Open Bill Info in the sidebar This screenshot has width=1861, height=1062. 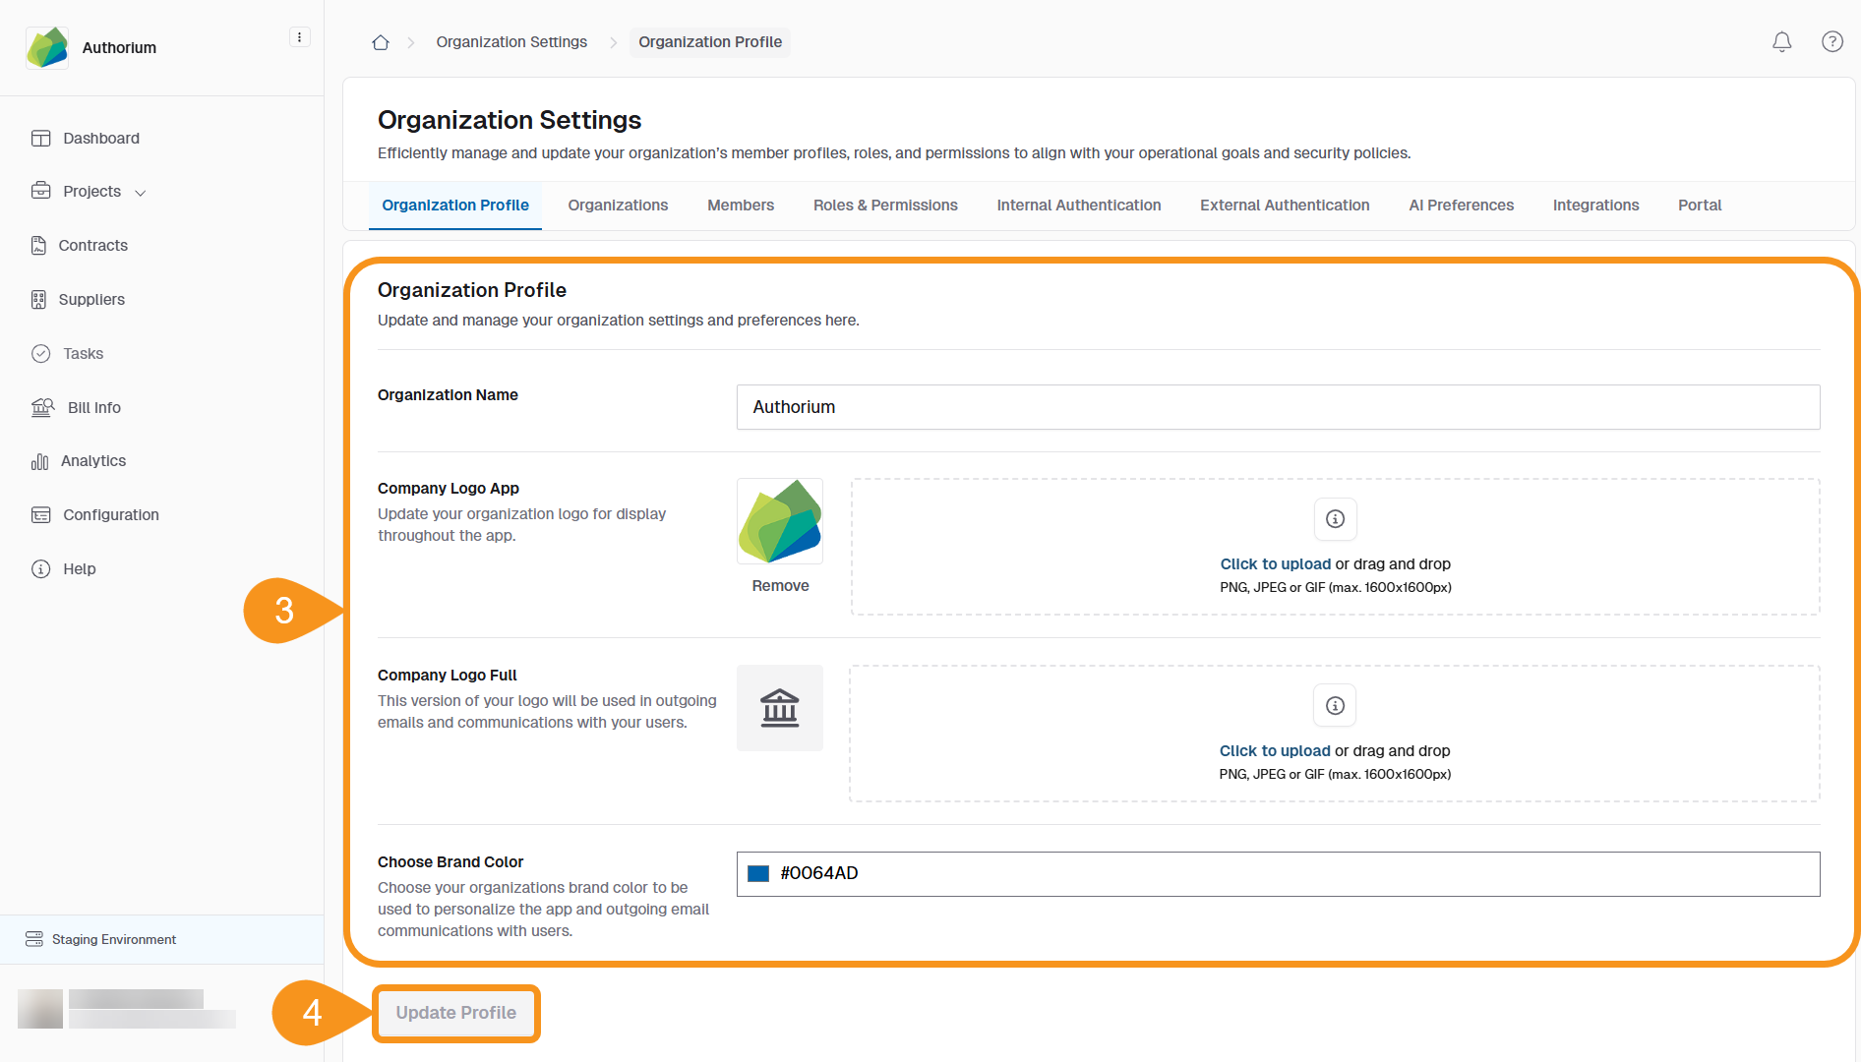(93, 407)
